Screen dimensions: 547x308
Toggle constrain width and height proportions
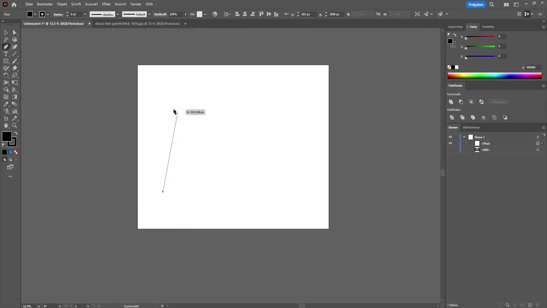378,14
